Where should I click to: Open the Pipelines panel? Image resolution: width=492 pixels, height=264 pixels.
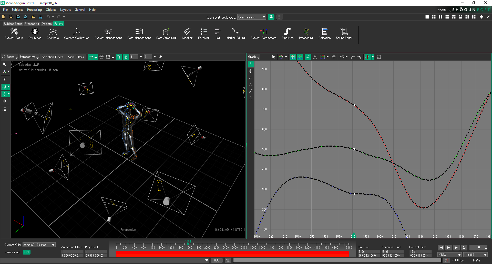click(288, 34)
